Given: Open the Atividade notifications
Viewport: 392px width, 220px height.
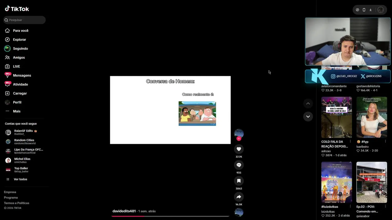Looking at the screenshot, I should [21, 84].
